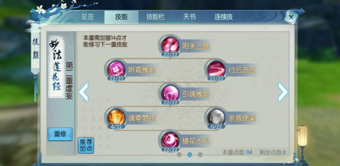Advance to next skill tier with right arrow

point(283,92)
